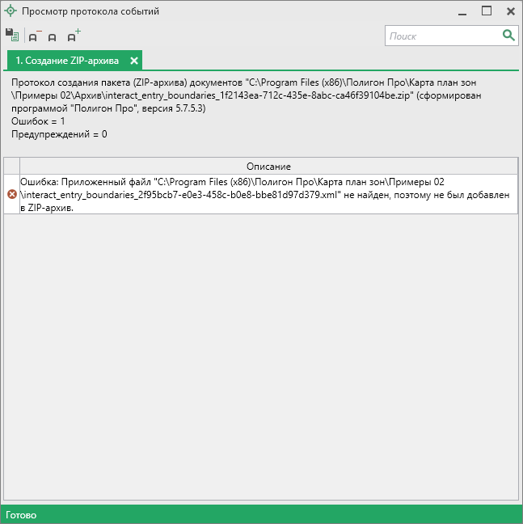Click the 'Ошибок = 1' summary line
Image resolution: width=523 pixels, height=524 pixels.
click(x=38, y=120)
